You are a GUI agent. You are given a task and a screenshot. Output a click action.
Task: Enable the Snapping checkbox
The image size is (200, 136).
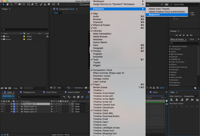point(81,4)
